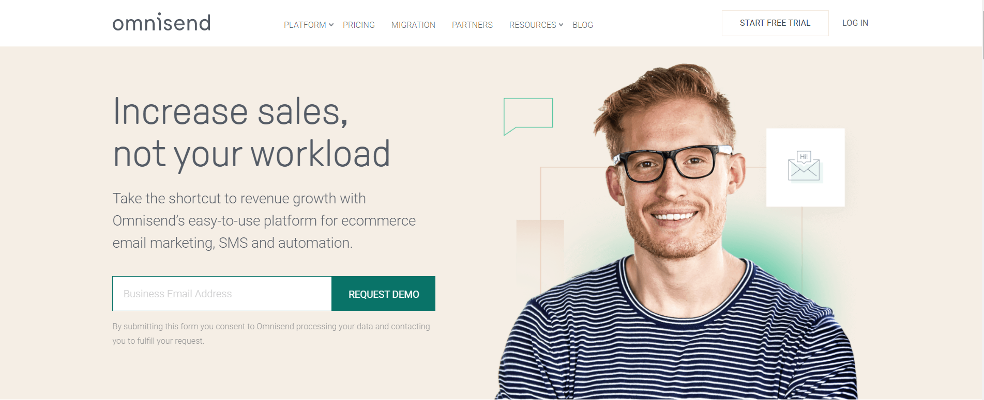
Task: Click the man's portrait photo
Action: (x=675, y=232)
